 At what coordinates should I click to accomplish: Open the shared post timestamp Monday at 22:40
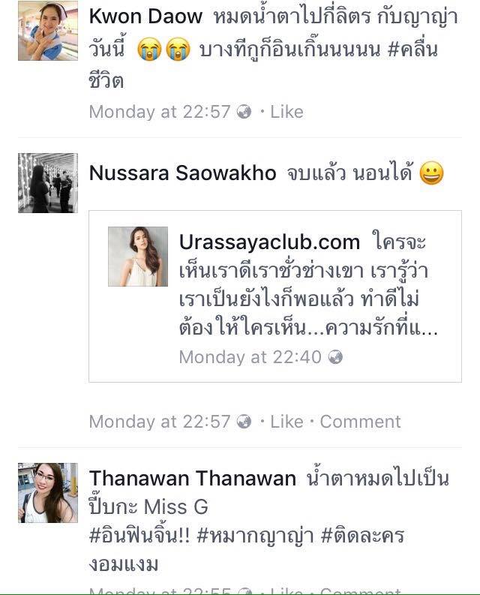tap(250, 357)
